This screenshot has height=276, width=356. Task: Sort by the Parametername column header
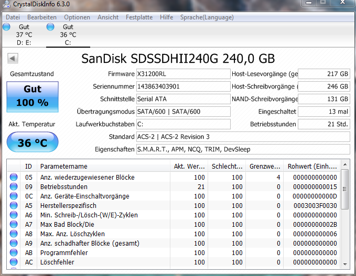[x=103, y=166]
